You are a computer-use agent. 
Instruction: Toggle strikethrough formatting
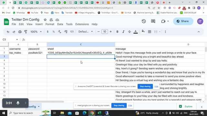click(129, 32)
